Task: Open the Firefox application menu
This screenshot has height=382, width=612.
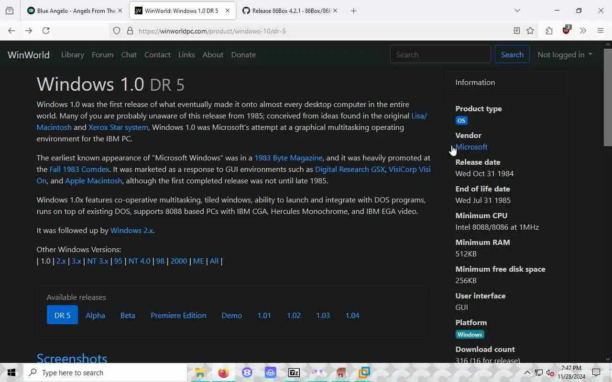Action: tap(601, 31)
